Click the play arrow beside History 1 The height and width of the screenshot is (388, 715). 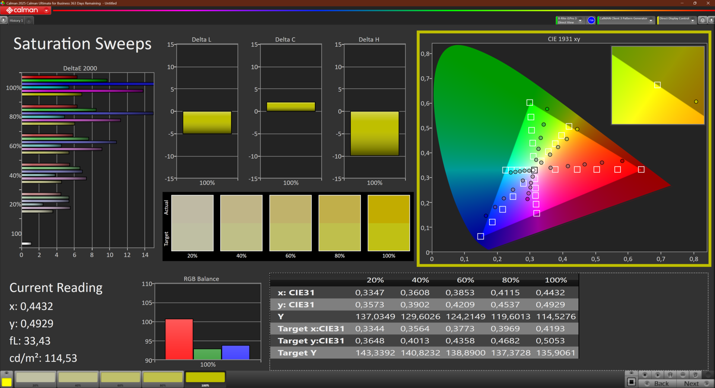tap(4, 20)
